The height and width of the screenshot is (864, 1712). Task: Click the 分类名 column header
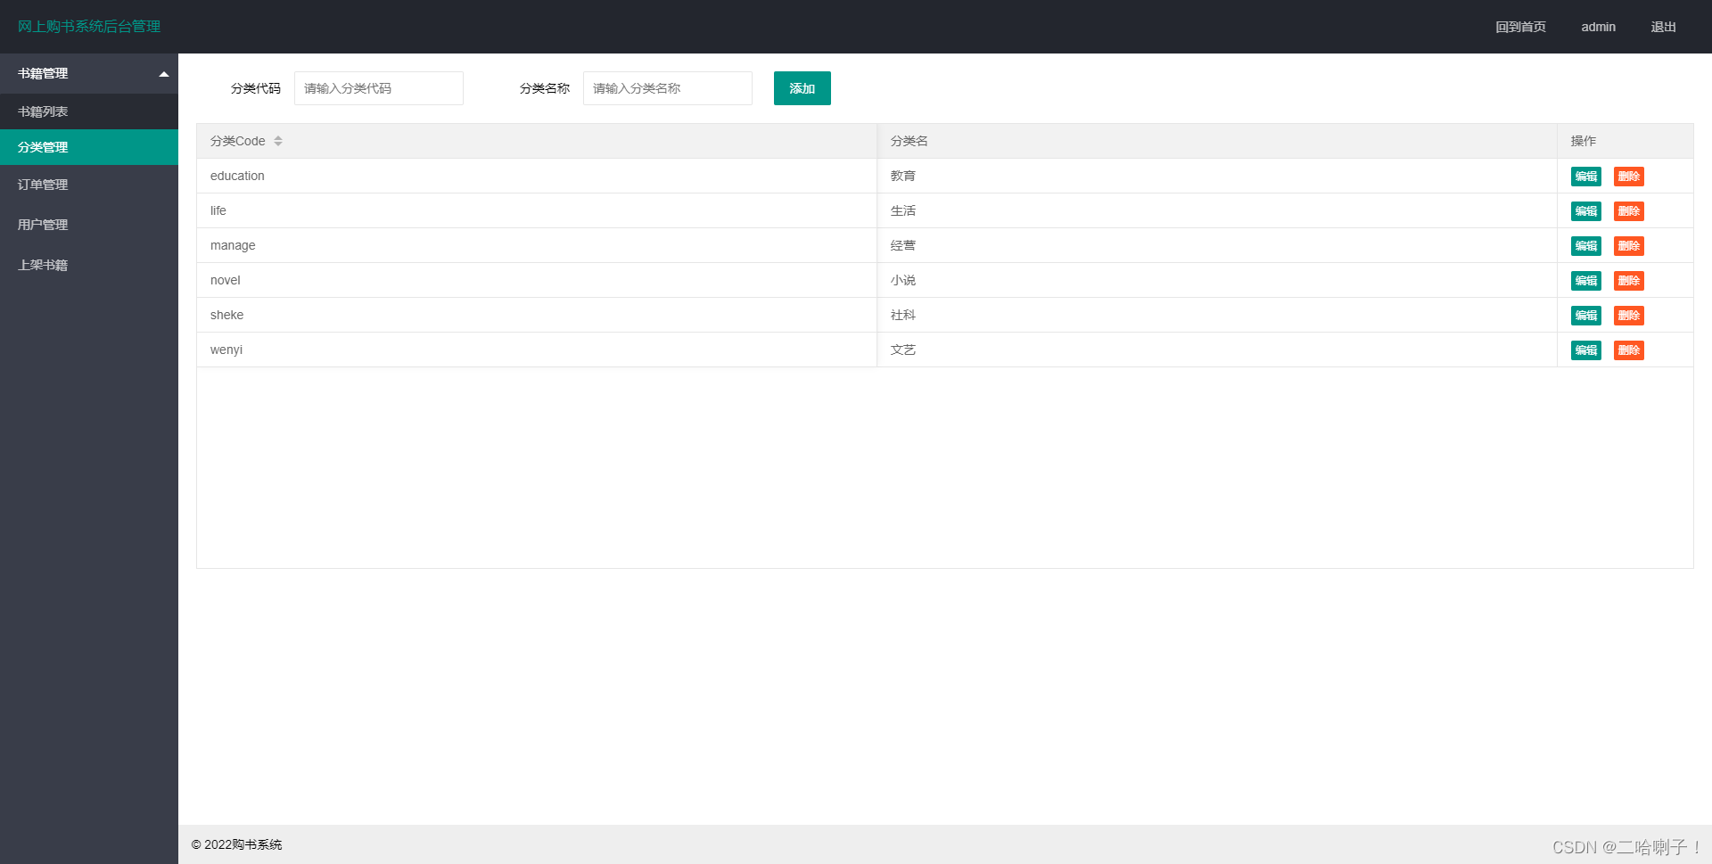(x=1217, y=141)
